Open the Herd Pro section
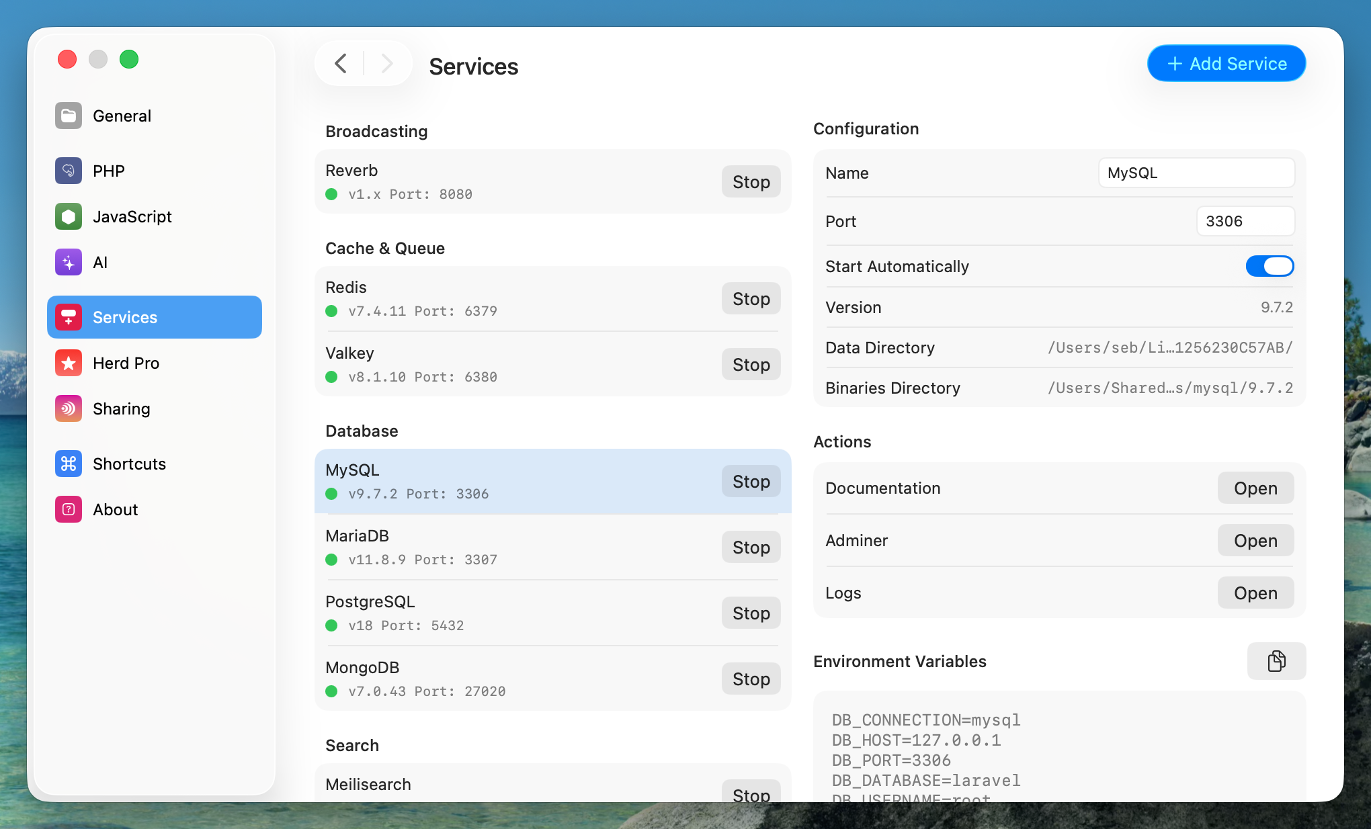The width and height of the screenshot is (1371, 829). tap(155, 363)
